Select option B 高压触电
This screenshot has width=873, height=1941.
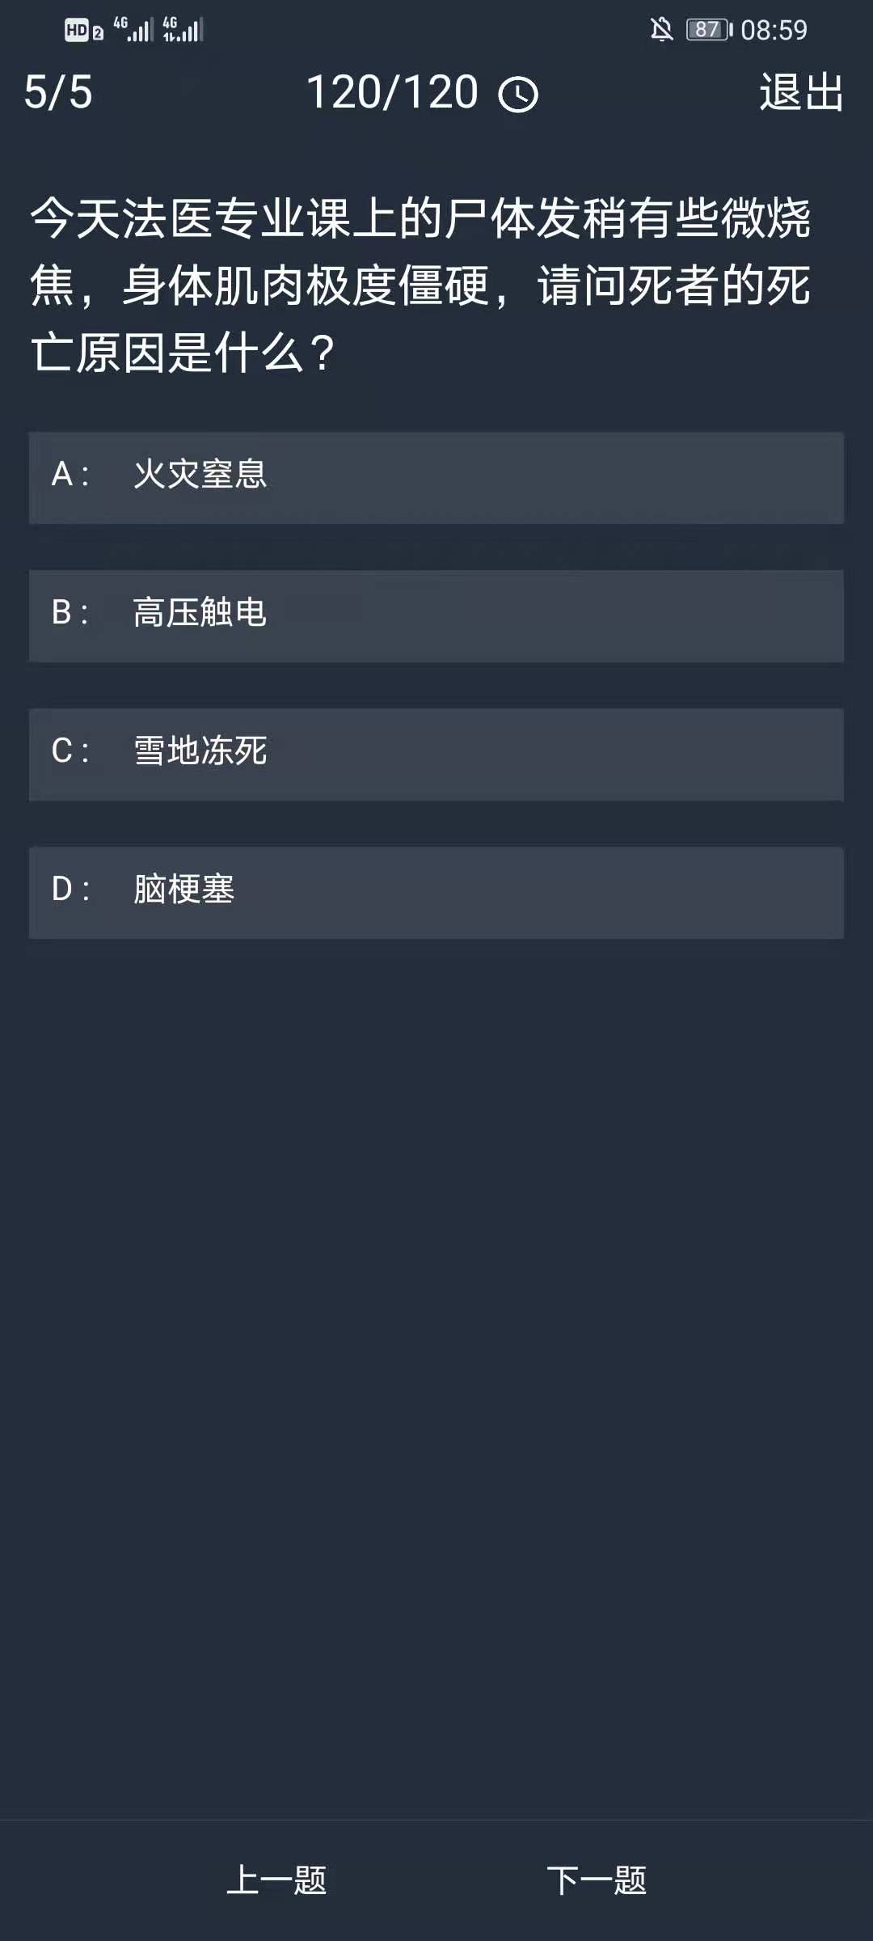click(x=436, y=615)
